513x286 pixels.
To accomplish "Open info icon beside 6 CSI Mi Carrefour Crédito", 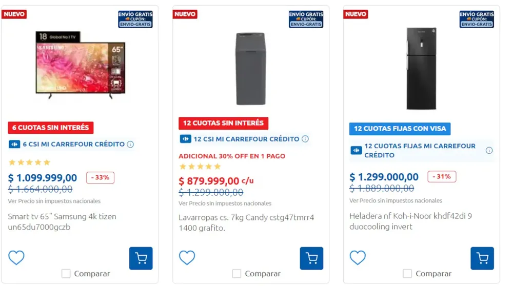I will point(130,145).
